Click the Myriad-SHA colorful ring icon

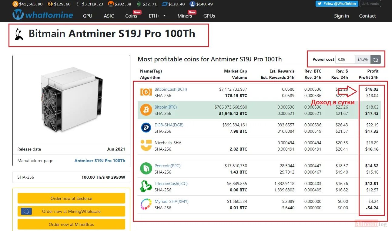click(x=146, y=204)
